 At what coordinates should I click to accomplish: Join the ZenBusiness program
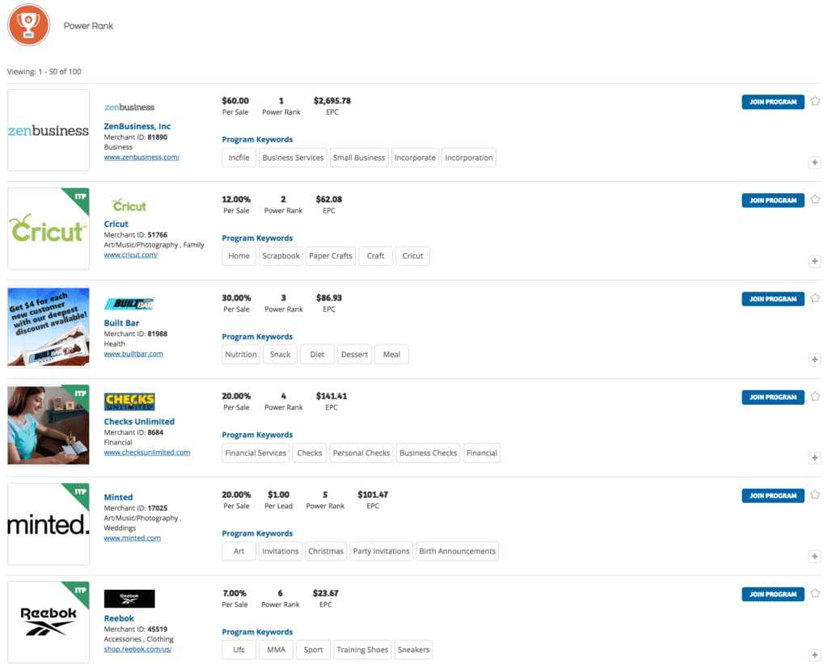[x=773, y=102]
